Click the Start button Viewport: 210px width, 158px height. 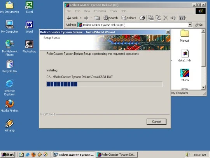click(8, 154)
